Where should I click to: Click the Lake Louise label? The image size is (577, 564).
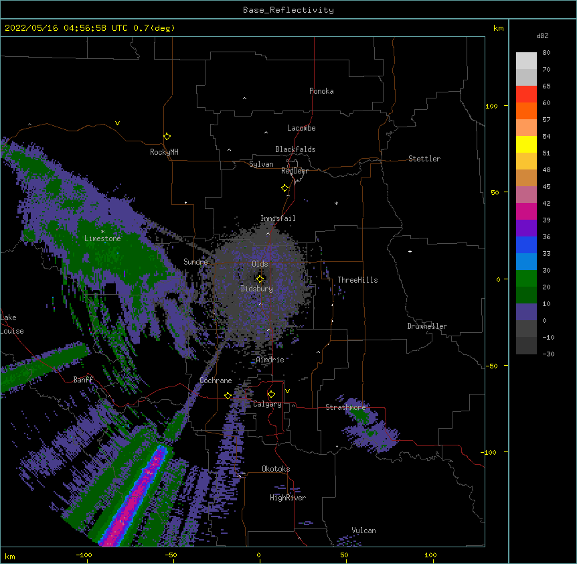point(12,324)
